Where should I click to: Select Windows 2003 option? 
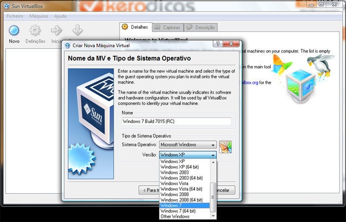click(185, 173)
